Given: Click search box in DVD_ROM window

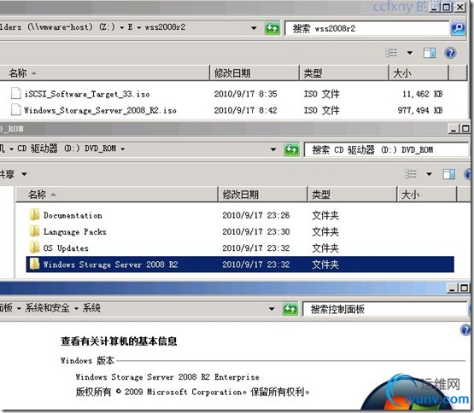Looking at the screenshot, I should 387,150.
